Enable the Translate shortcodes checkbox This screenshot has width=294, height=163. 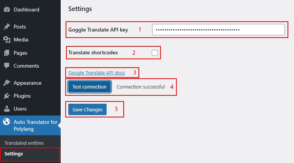[x=155, y=53]
